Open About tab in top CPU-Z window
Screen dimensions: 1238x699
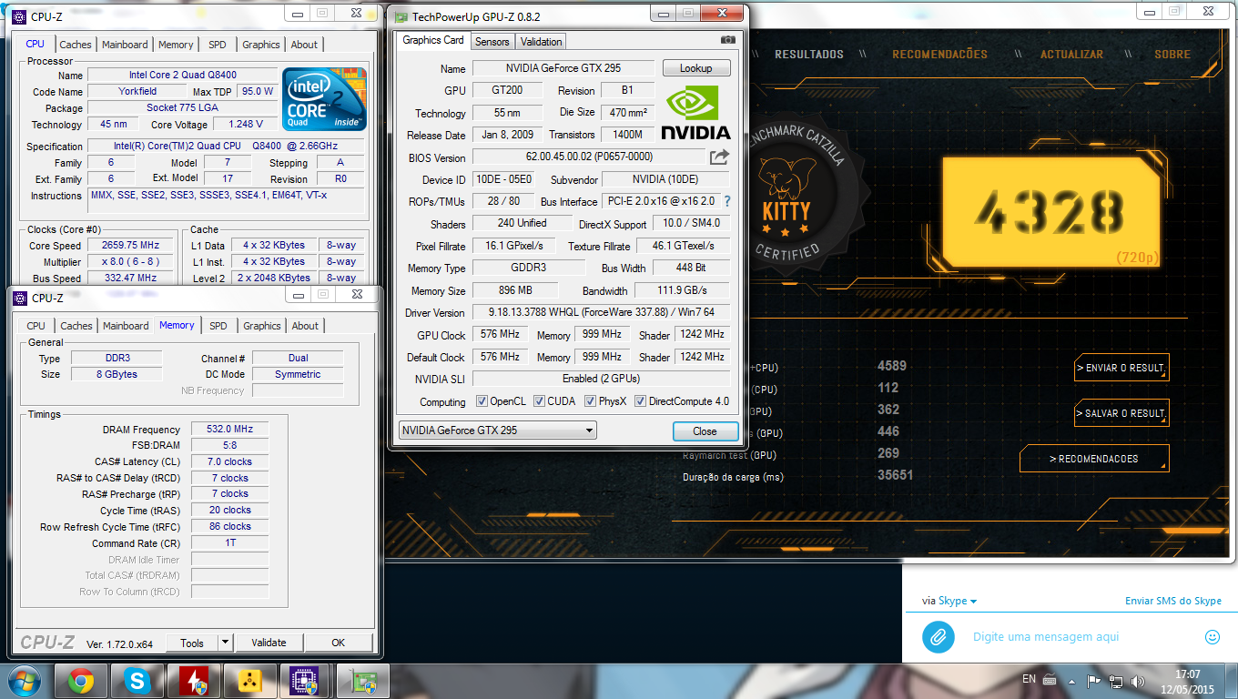(x=304, y=45)
